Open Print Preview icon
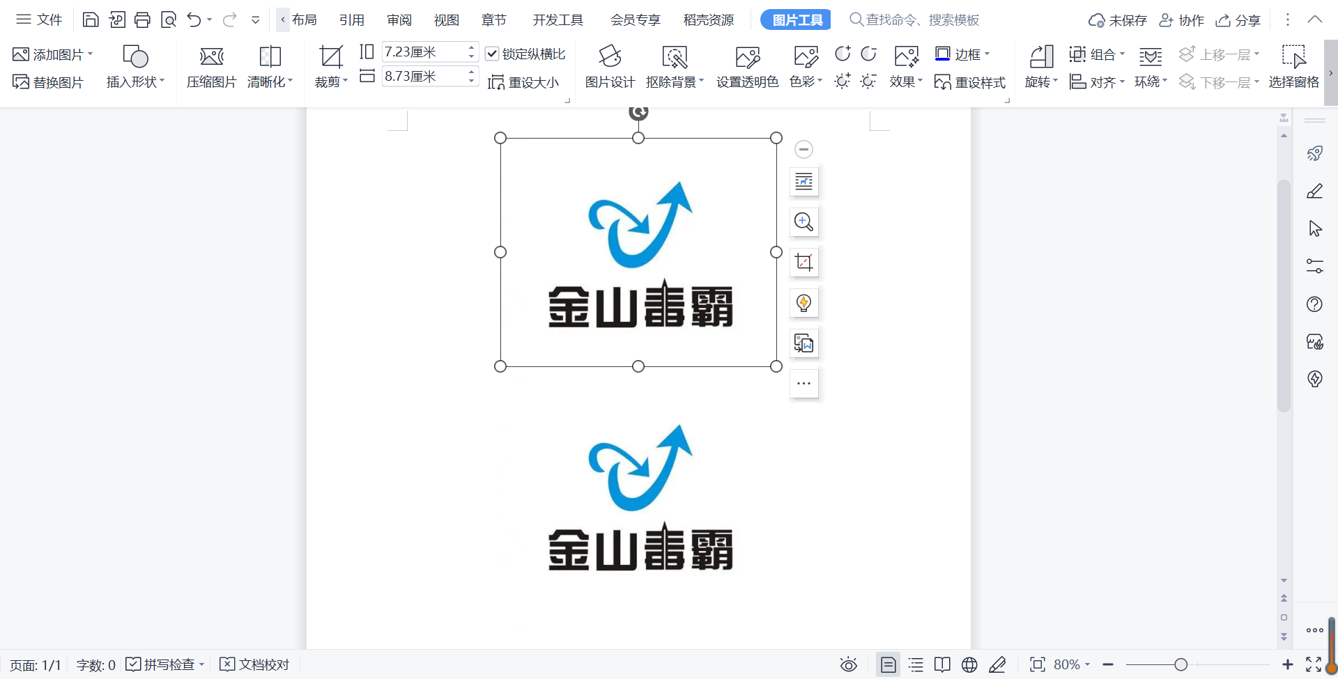 coord(169,19)
